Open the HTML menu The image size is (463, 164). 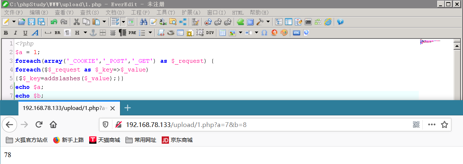click(x=238, y=12)
